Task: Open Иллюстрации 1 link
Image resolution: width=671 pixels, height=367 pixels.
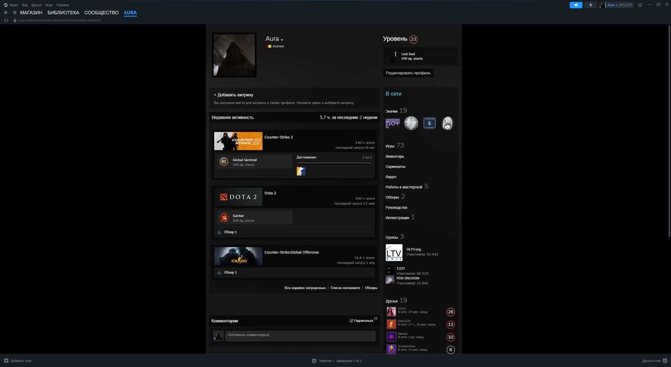Action: pyautogui.click(x=400, y=218)
